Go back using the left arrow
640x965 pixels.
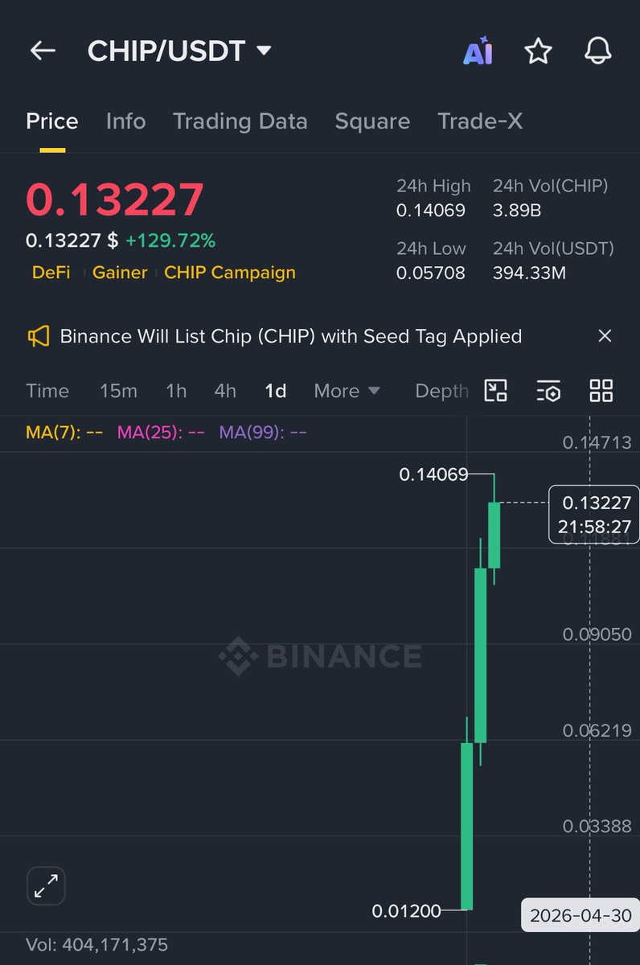coord(43,51)
